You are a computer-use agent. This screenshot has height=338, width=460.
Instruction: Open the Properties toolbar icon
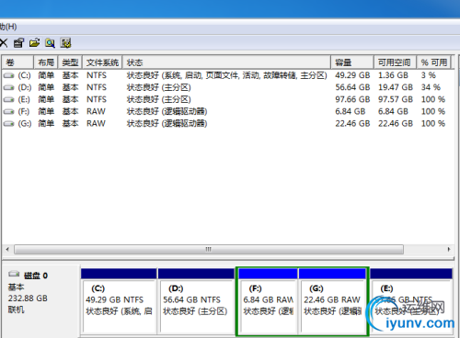tap(18, 43)
